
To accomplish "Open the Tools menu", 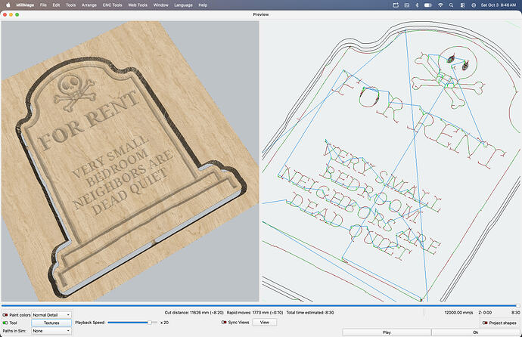I will tap(70, 5).
